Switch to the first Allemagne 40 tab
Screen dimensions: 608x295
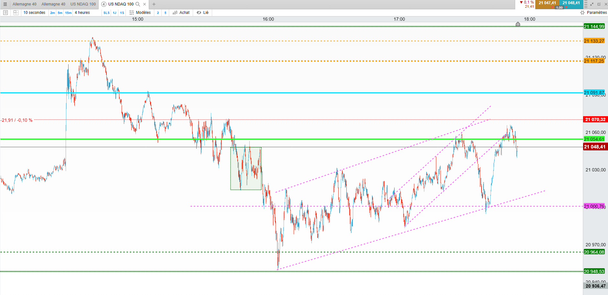[25, 4]
